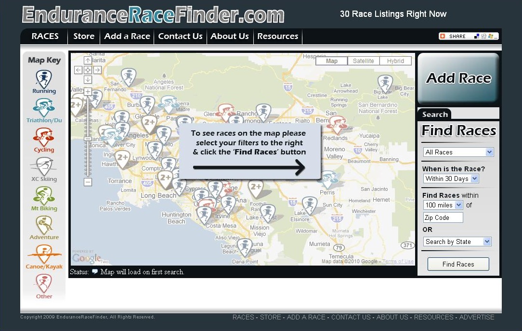Click the Zip Code input field

point(443,217)
